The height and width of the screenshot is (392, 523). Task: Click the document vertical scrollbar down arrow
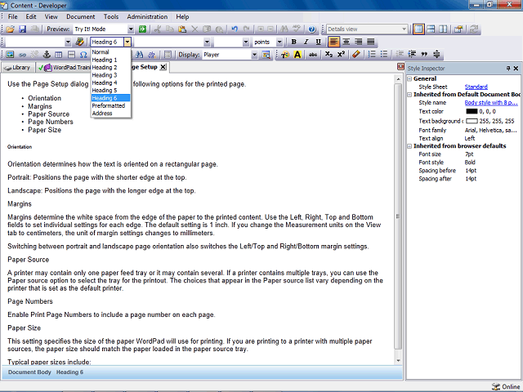pyautogui.click(x=398, y=361)
